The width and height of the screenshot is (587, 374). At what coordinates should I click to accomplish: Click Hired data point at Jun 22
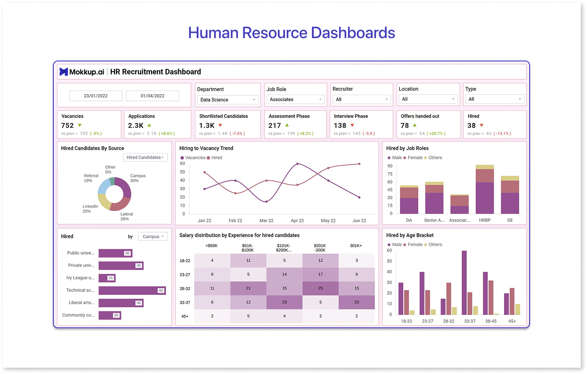point(359,164)
